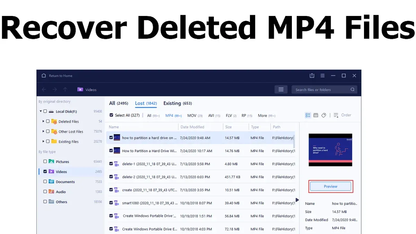Click the Deleted Files folder icon
Viewport: 416px width, 234px height.
(54, 121)
